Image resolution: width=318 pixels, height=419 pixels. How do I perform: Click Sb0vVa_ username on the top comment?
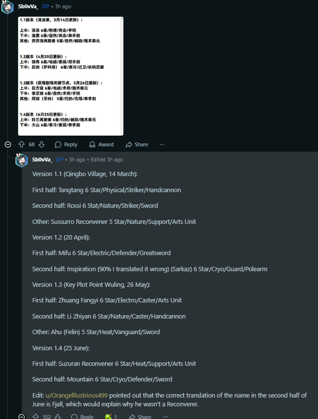[x=28, y=6]
